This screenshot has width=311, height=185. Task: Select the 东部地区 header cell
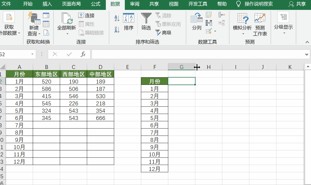[x=46, y=74]
